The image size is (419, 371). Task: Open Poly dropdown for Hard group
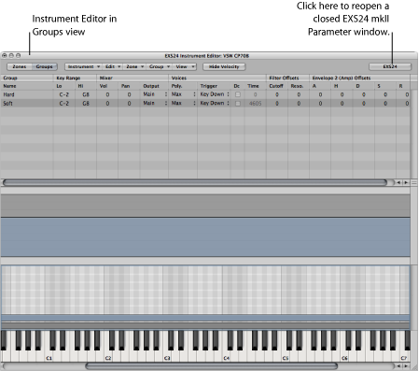click(x=184, y=94)
